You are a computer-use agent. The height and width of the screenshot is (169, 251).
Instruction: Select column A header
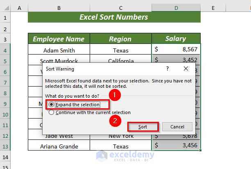pos(19,8)
